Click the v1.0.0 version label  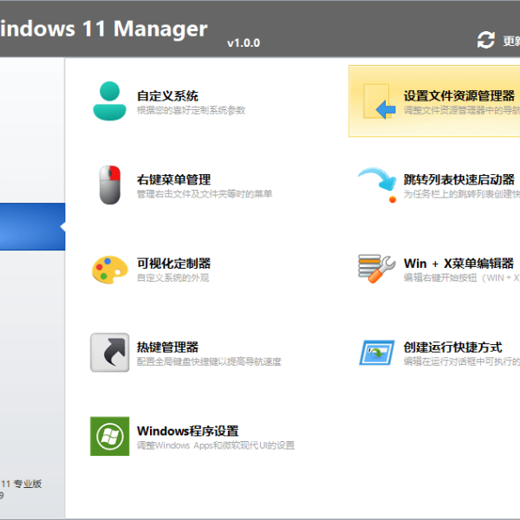click(244, 43)
